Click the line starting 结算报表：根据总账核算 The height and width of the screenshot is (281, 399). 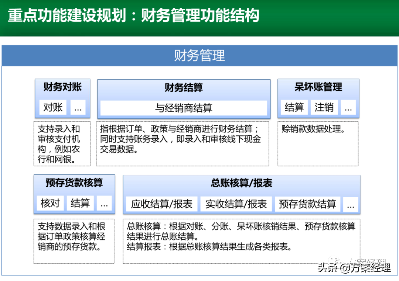[209, 247]
